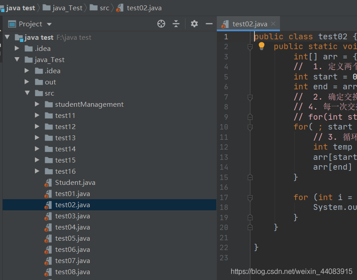Select Student.java in the project tree
This screenshot has width=357, height=280.
click(109, 183)
